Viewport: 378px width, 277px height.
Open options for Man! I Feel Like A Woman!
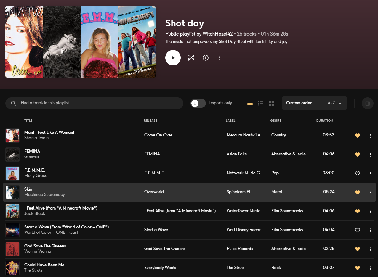371,136
